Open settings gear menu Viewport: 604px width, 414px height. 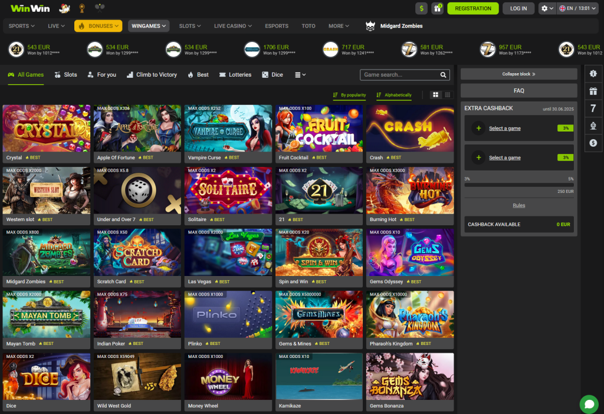tap(547, 8)
